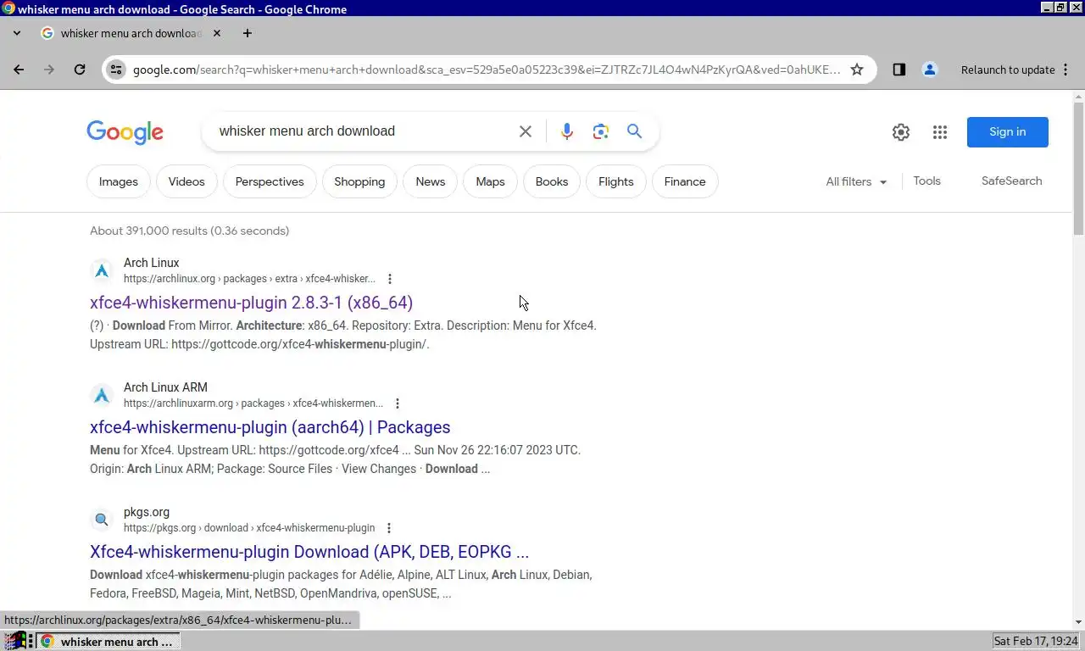Open xfce4-whiskermenu-plugin 2.8.3-1 (x86_64) result
The image size is (1085, 651).
(x=251, y=303)
